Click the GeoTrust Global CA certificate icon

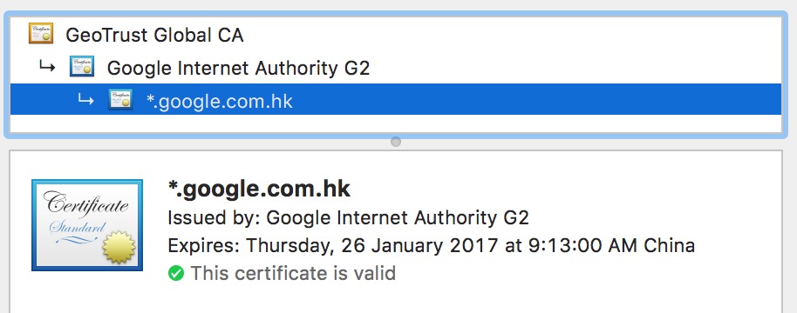tap(41, 33)
